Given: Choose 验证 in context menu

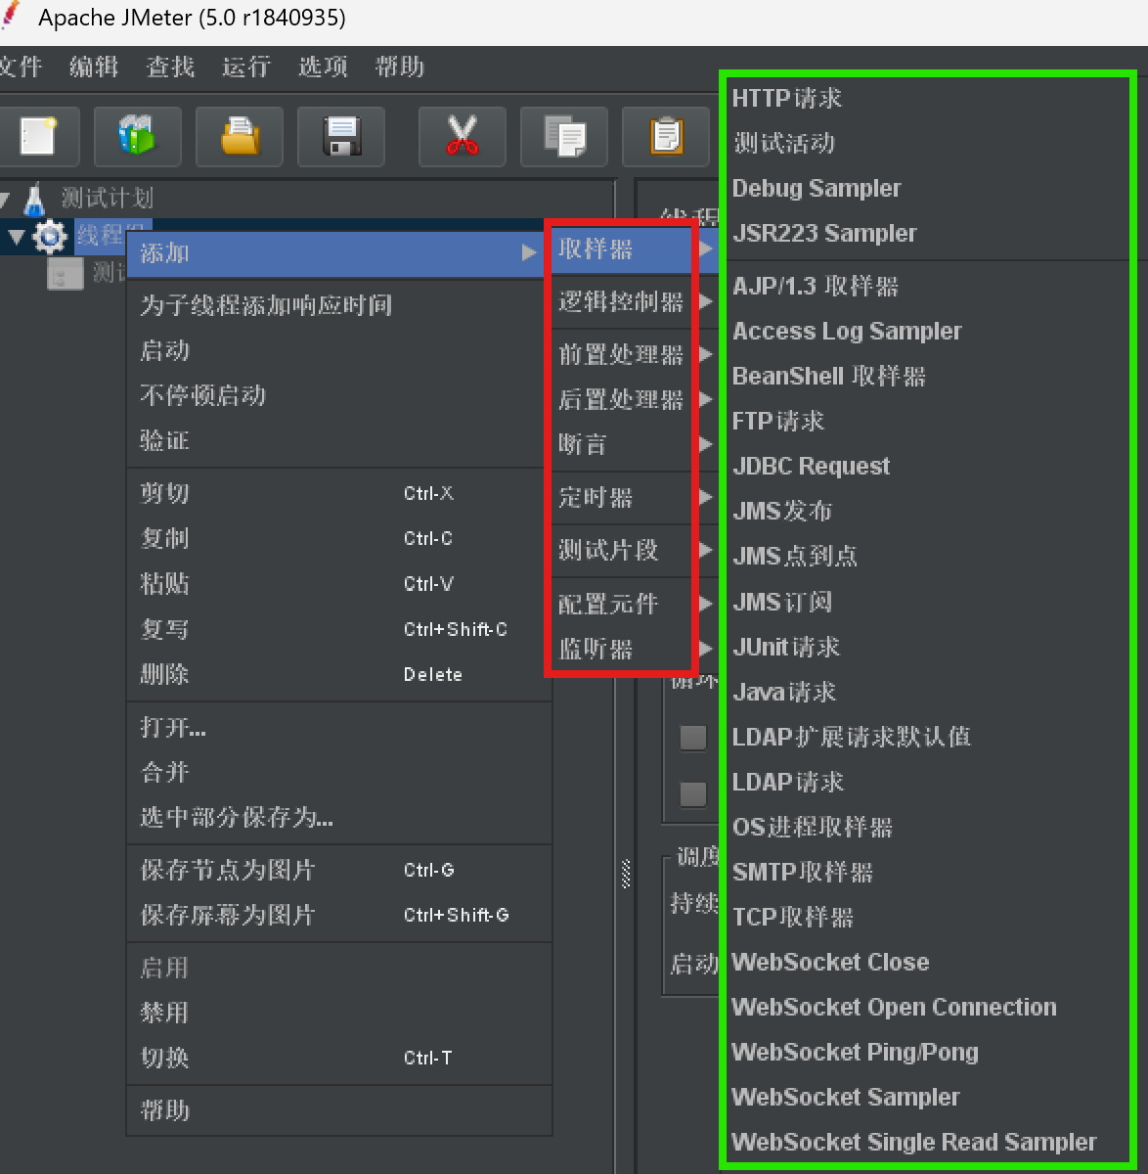Looking at the screenshot, I should (338, 440).
